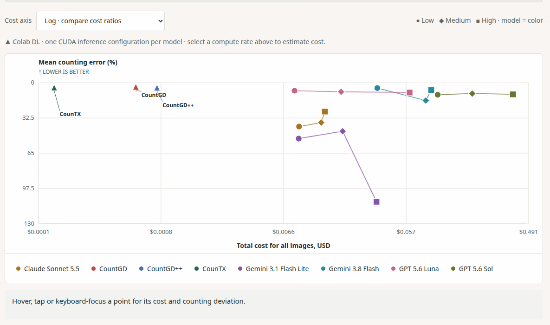Select Gemini 3.1 Flash Lite purple square point
Screen dimensions: 550x325
point(376,201)
